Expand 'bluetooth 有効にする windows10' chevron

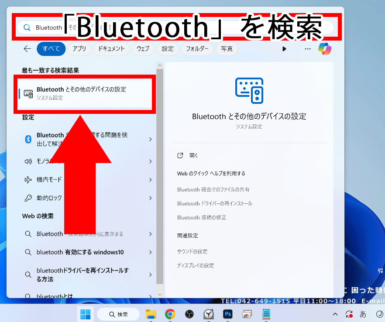[150, 252]
